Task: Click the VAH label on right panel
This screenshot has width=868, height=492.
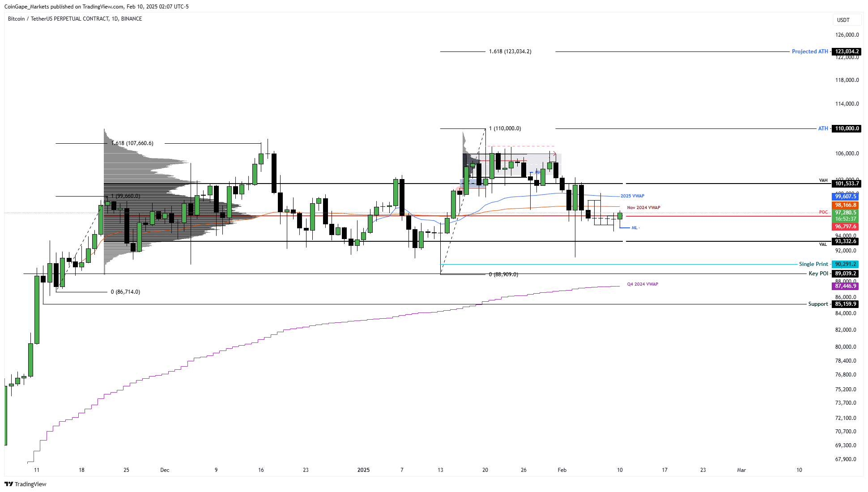Action: [x=822, y=180]
